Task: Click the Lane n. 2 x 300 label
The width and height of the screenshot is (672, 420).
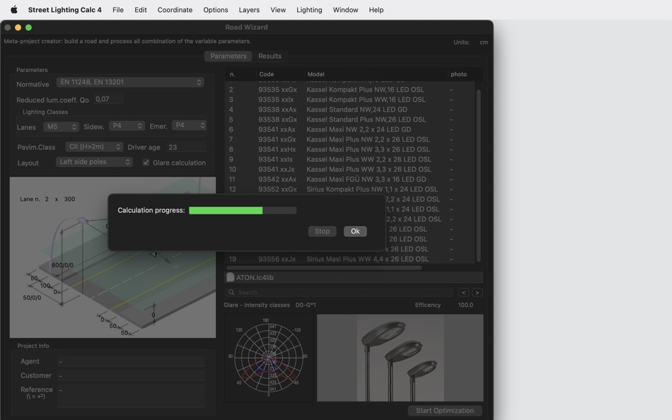Action: point(47,199)
